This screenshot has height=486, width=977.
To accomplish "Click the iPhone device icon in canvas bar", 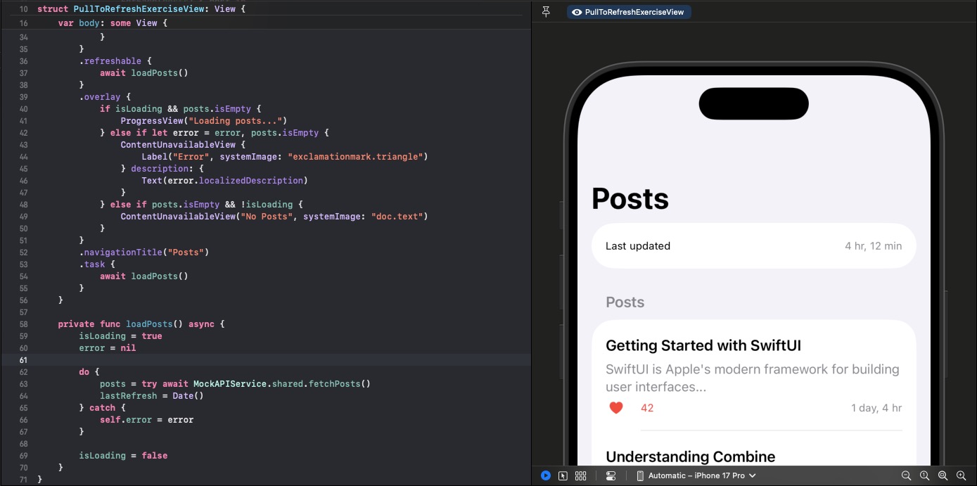I will pos(640,475).
